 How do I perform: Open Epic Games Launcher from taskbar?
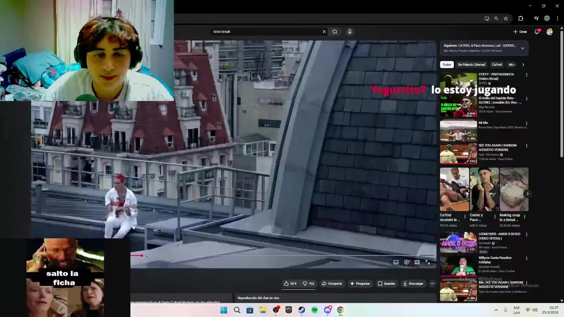pos(289,310)
